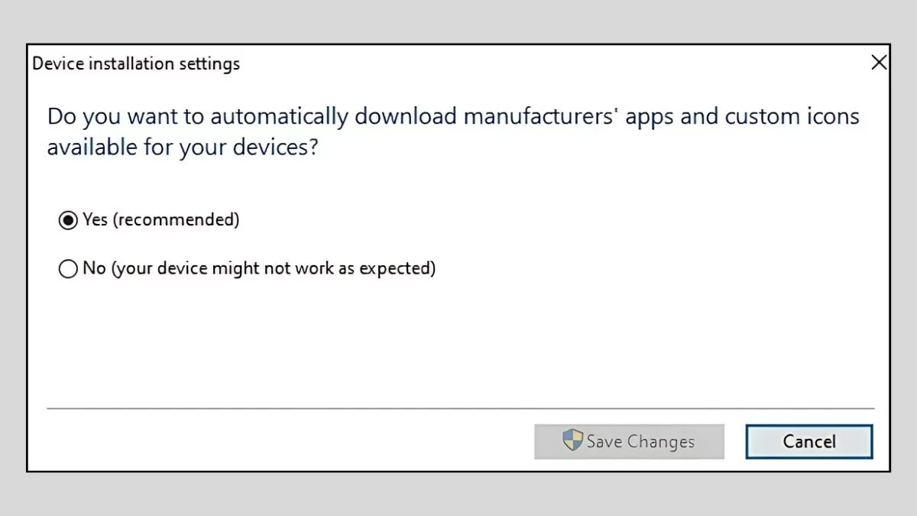917x516 pixels.
Task: Click 'No (your device might not work as expected)' label
Action: pos(259,268)
